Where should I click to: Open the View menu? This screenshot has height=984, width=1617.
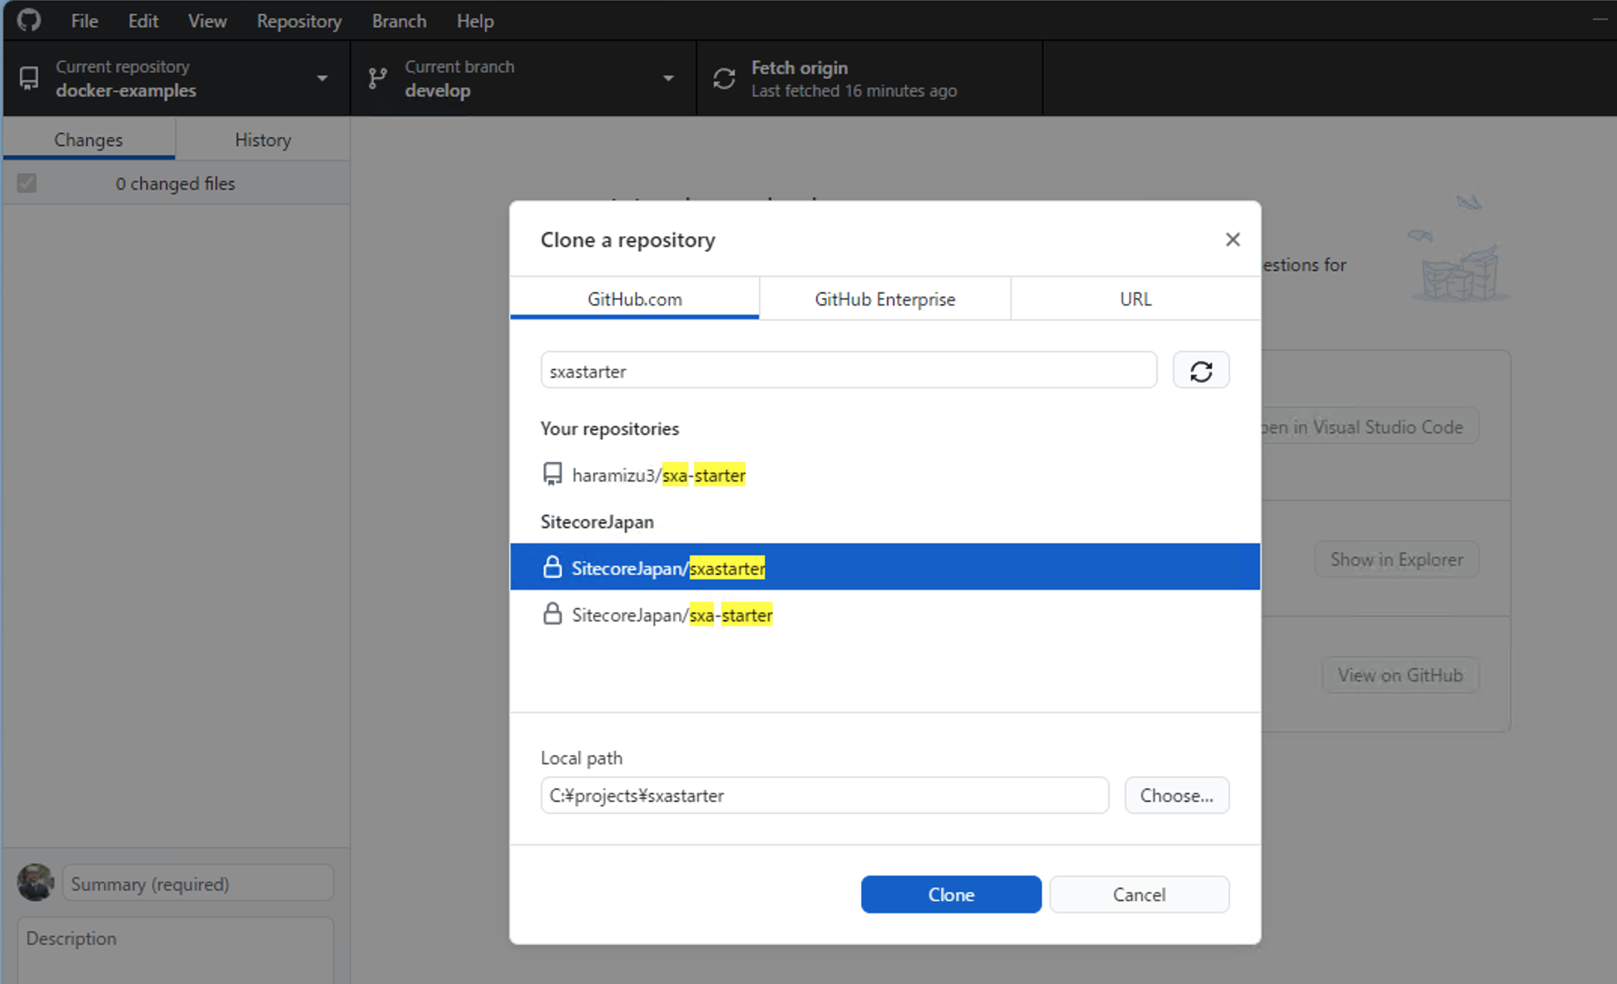click(x=207, y=21)
